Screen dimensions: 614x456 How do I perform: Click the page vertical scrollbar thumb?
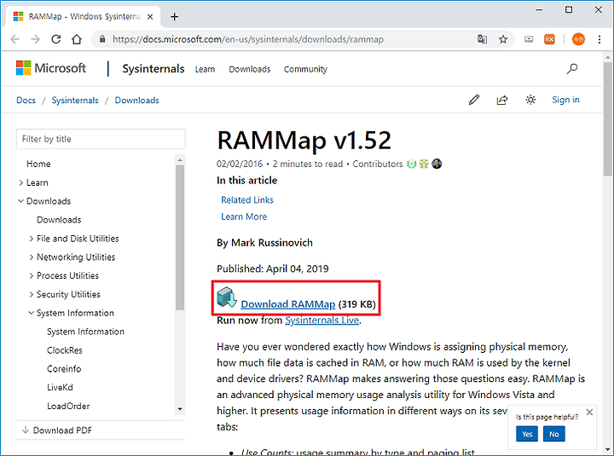point(608,118)
